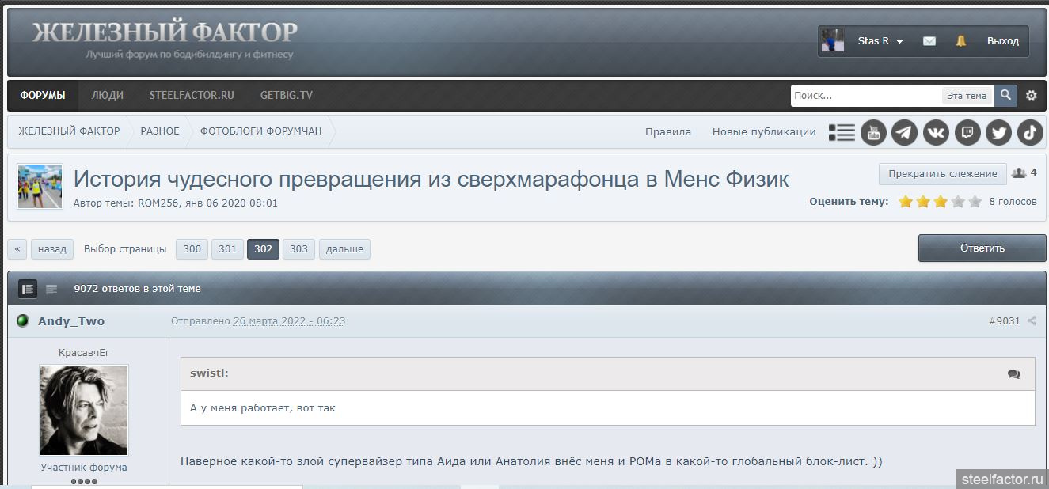Open the Twitch social icon
Screen dimensions: 1049x489
967,132
